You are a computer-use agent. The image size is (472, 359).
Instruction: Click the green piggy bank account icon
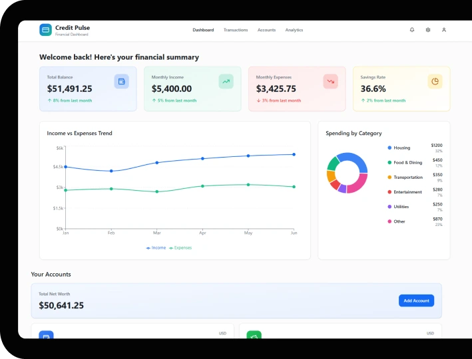point(254,334)
